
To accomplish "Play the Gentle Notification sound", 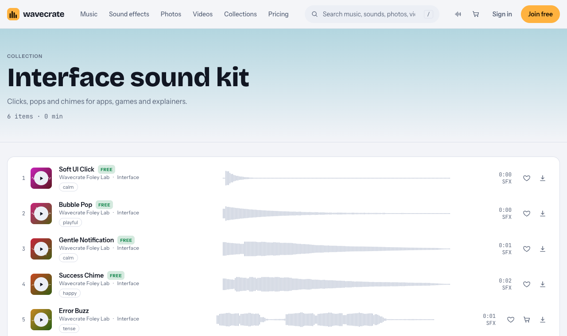I will click(x=41, y=249).
